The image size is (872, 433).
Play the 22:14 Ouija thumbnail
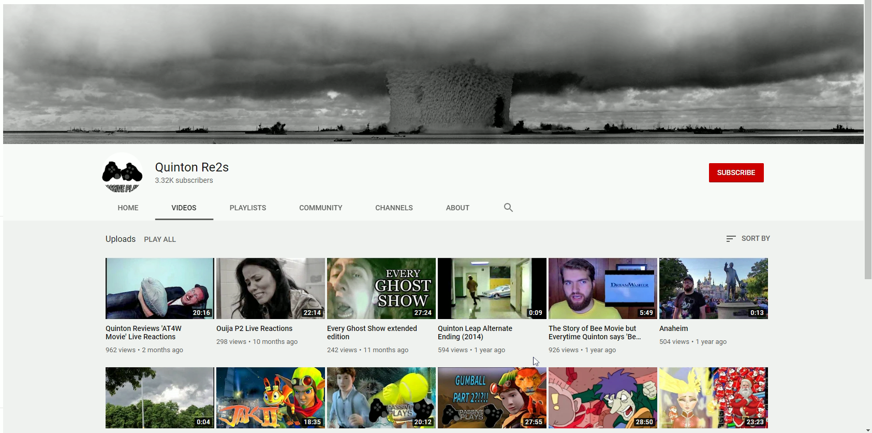click(271, 288)
